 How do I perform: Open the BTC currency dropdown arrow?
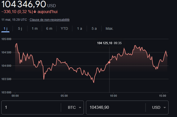point(80,108)
